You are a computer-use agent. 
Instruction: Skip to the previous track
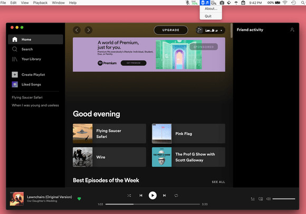point(141,196)
